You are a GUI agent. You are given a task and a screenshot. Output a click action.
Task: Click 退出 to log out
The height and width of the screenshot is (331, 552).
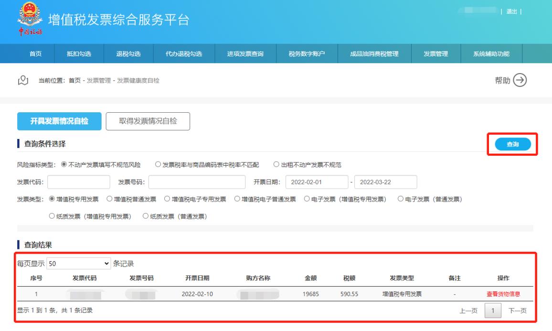tap(510, 11)
